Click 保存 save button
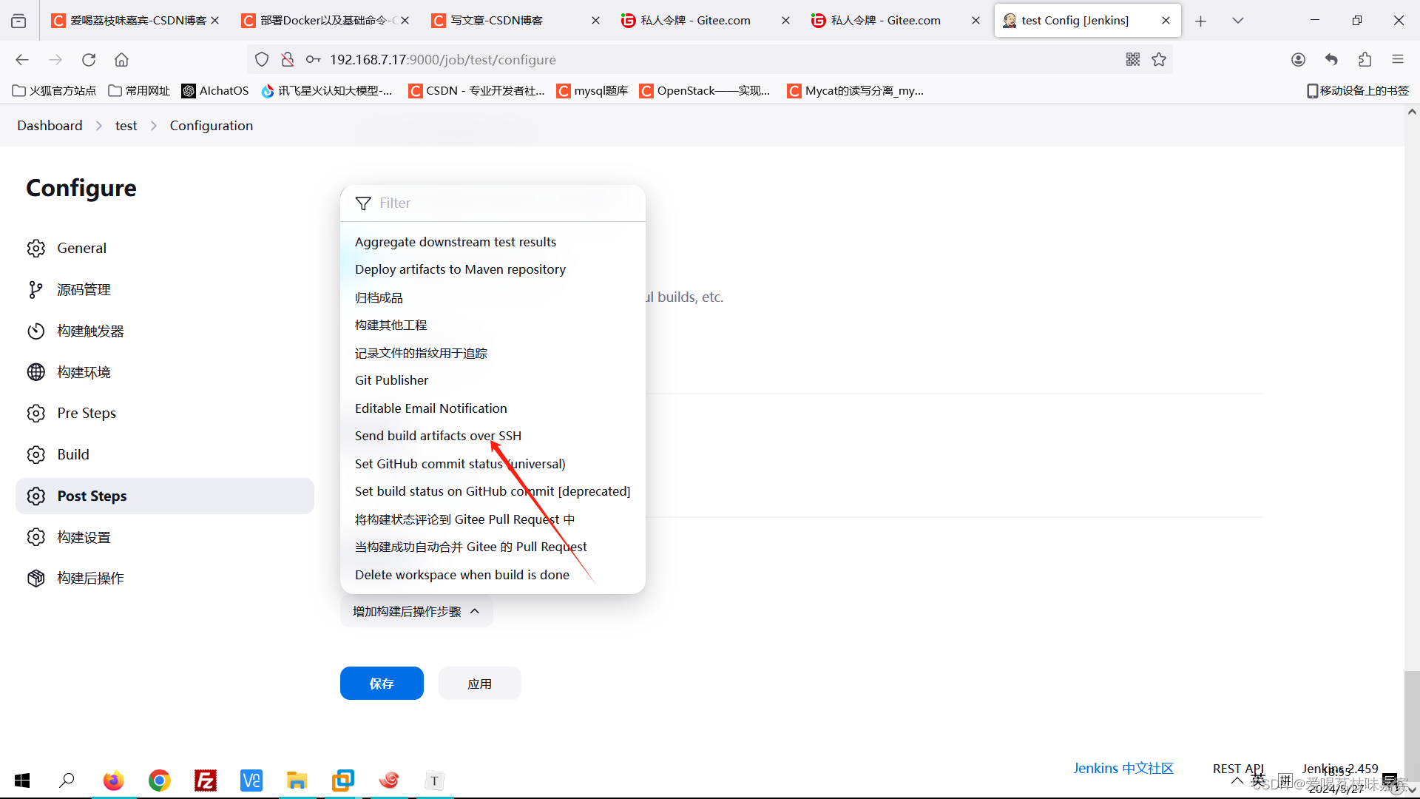 382,683
